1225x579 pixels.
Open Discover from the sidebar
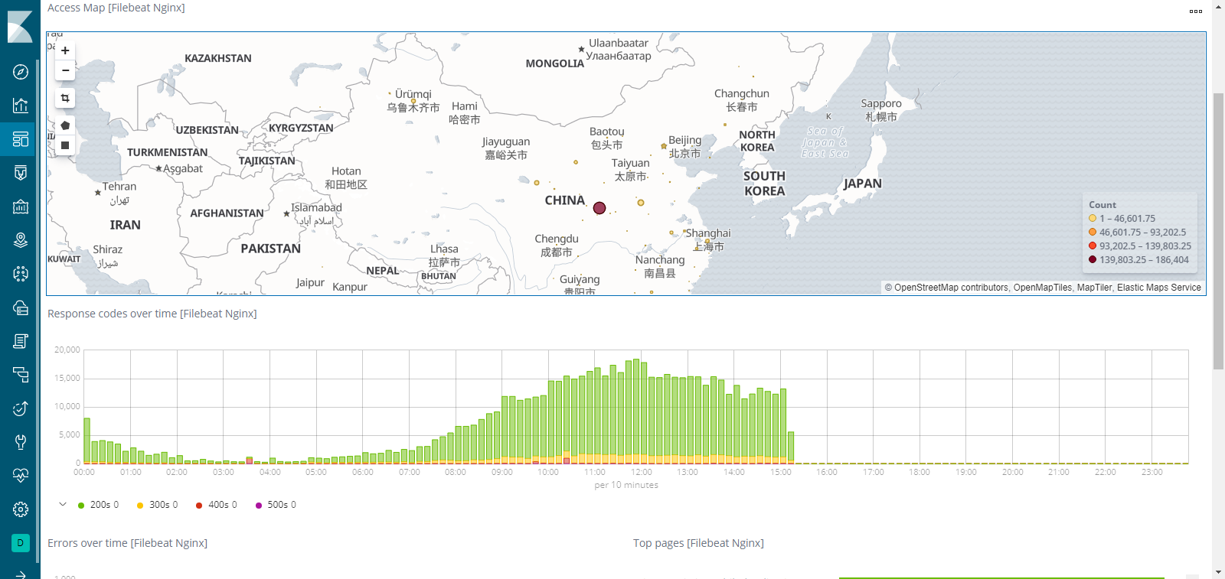[21, 72]
